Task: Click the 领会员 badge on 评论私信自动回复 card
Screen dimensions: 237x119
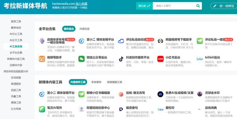Action: tap(150, 39)
